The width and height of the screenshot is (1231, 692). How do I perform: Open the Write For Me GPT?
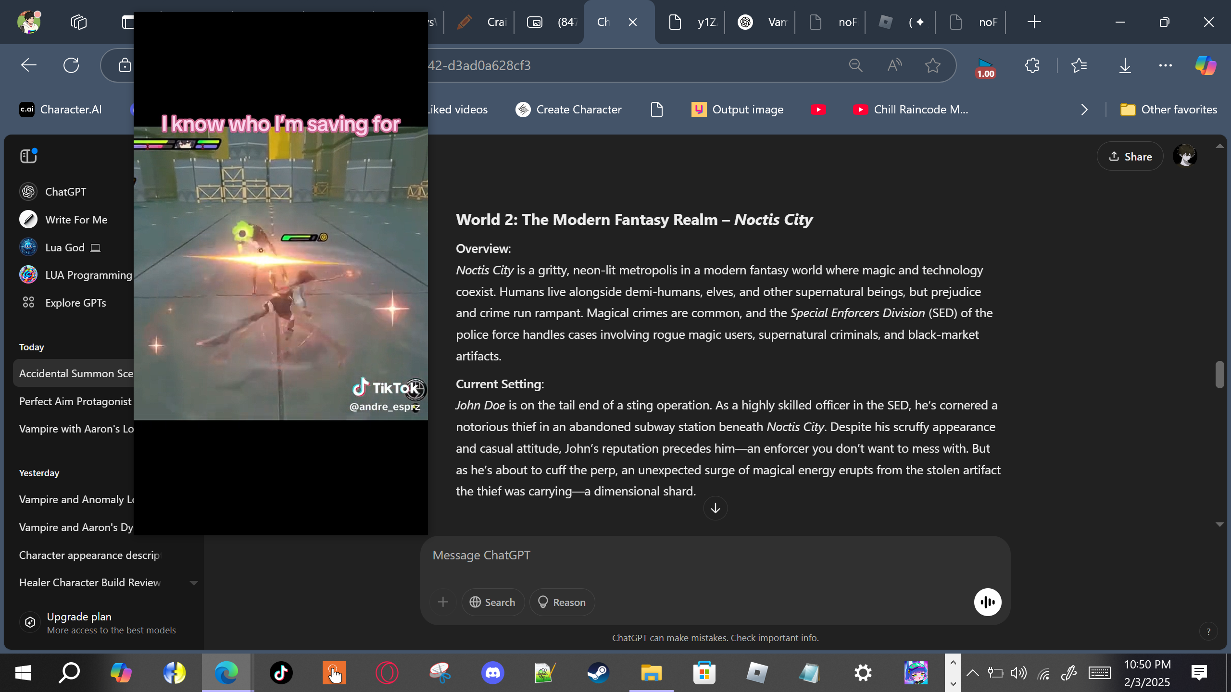(x=63, y=220)
